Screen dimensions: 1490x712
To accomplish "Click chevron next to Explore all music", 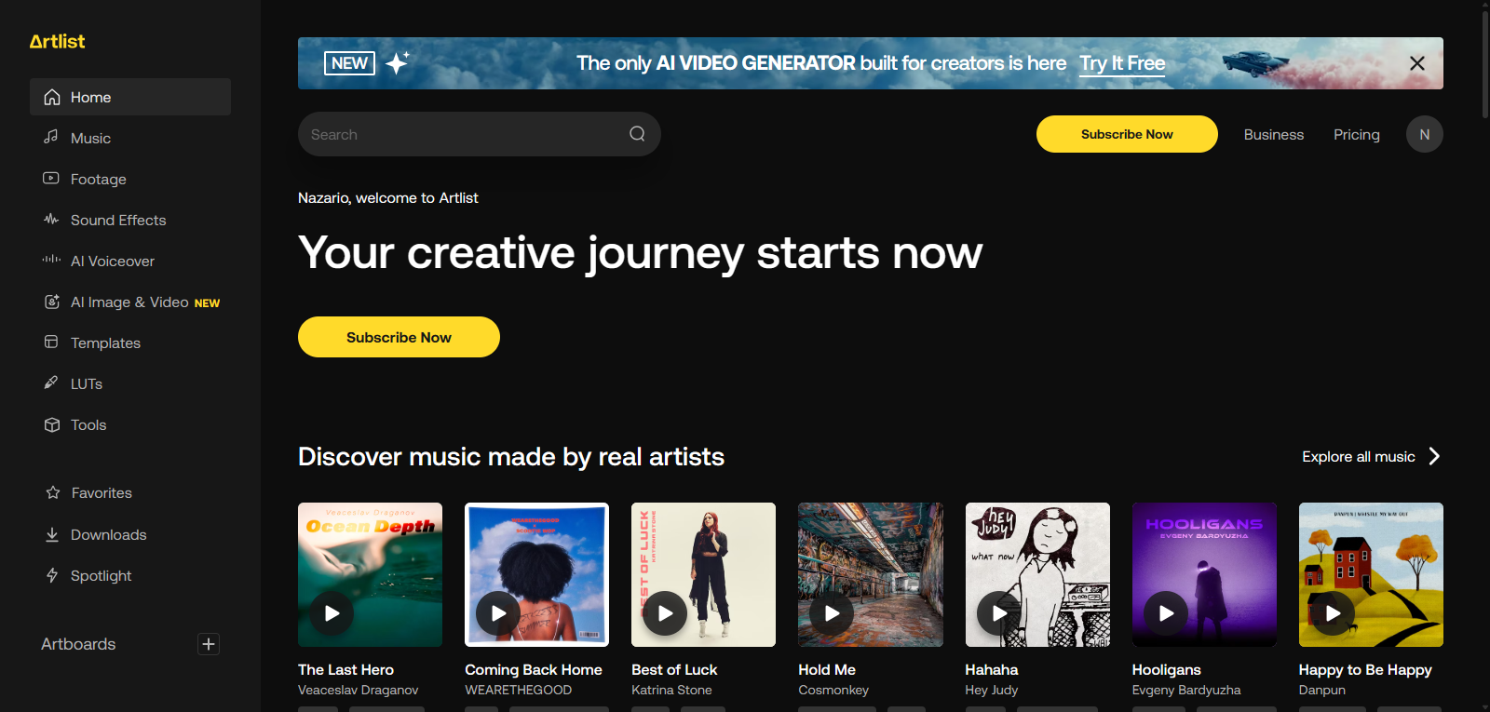I will pyautogui.click(x=1434, y=456).
